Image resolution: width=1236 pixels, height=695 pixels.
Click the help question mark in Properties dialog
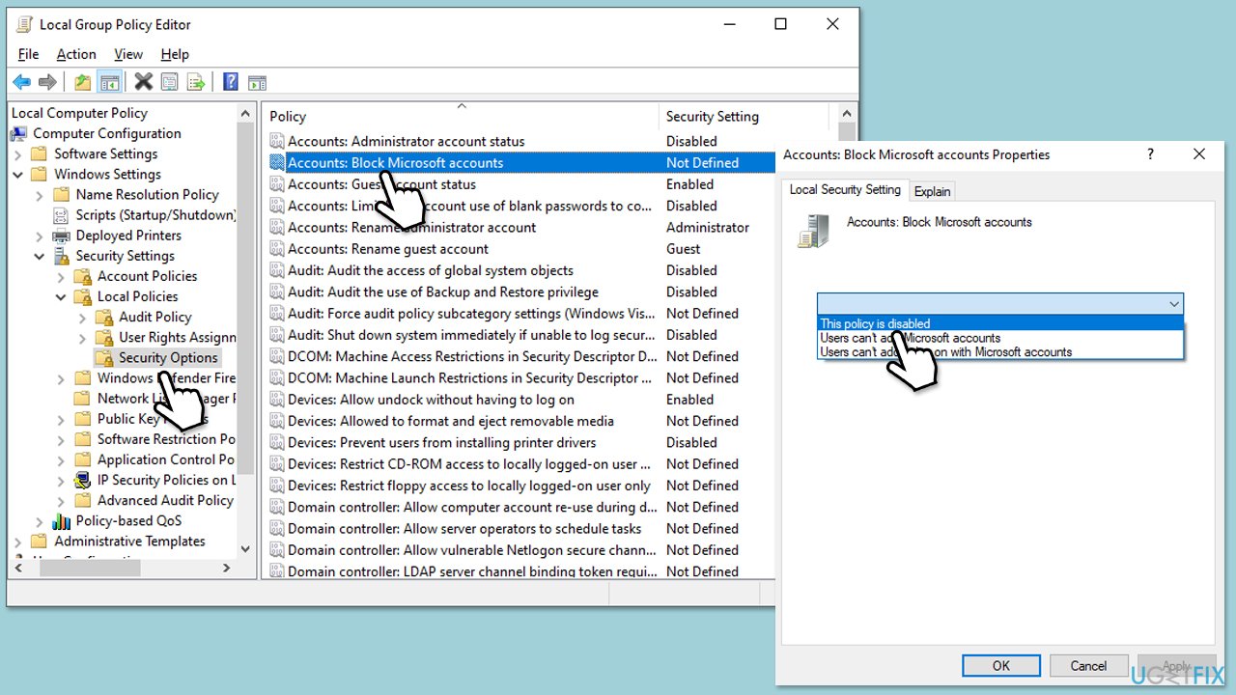1150,154
